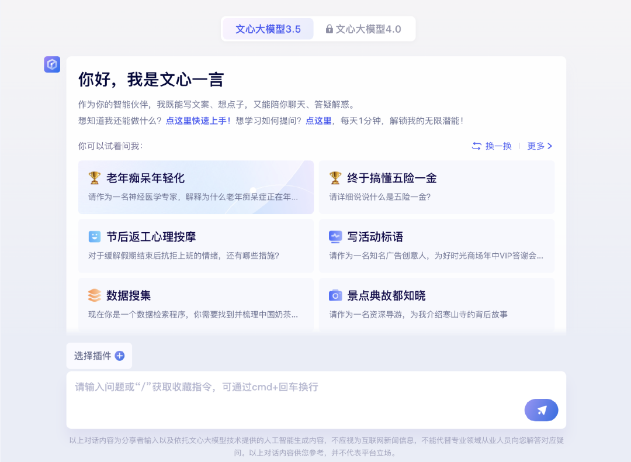631x462 pixels.
Task: Click the prompt 请作为一名资深导游 text
Action: (418, 315)
